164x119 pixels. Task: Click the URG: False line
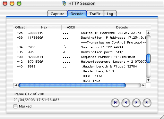(92, 76)
